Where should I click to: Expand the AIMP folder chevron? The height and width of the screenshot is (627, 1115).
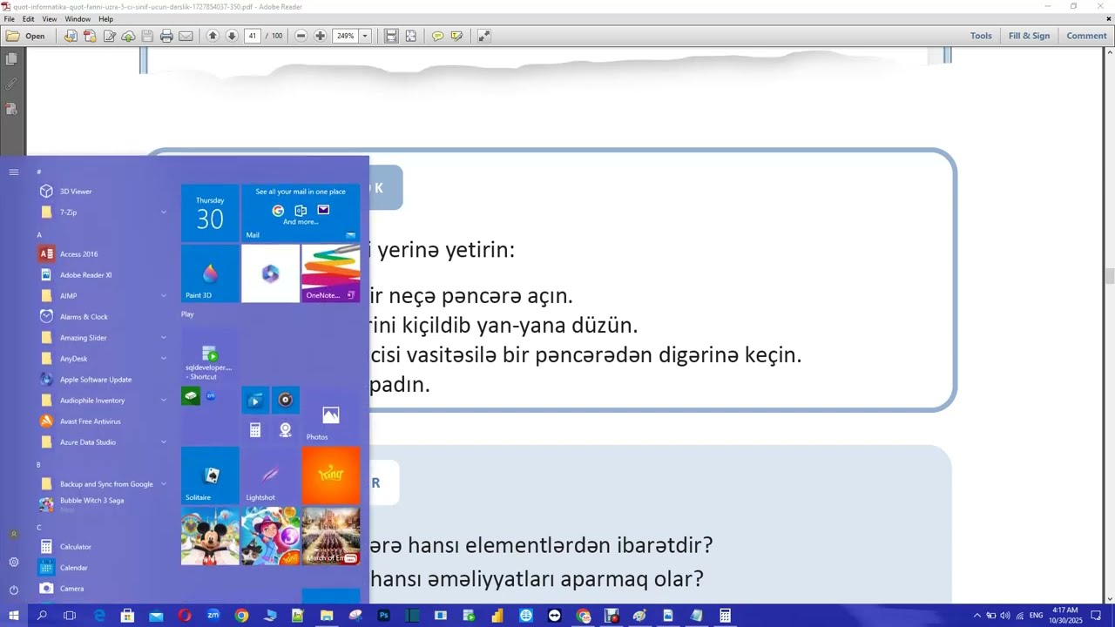164,296
